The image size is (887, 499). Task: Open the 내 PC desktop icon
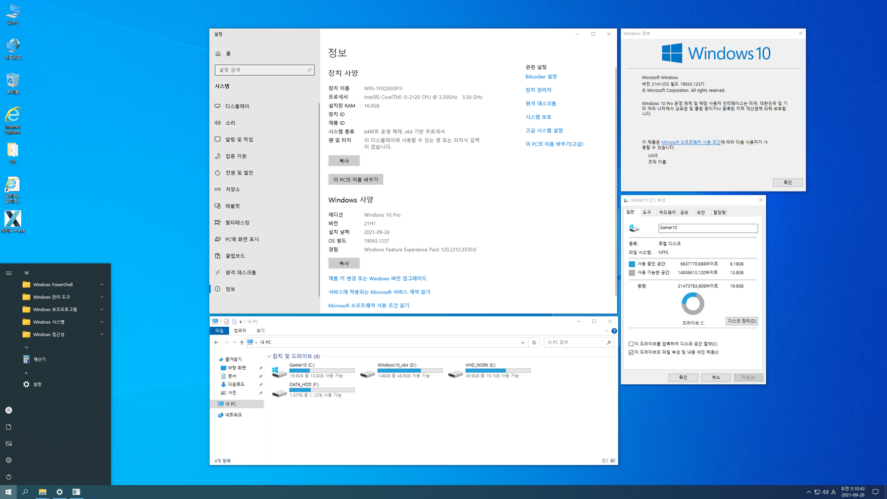(13, 15)
